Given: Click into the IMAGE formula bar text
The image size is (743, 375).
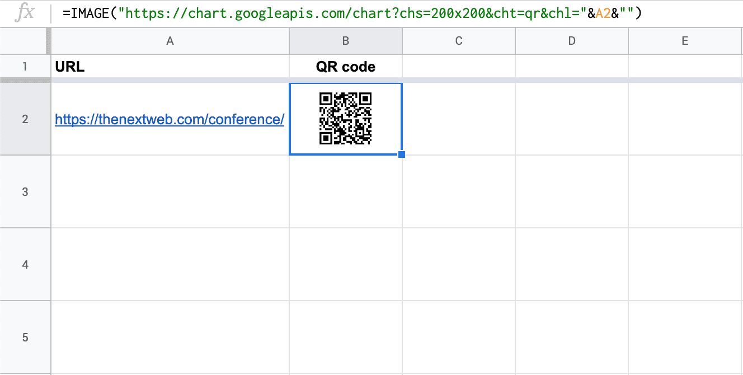Looking at the screenshot, I should (352, 13).
